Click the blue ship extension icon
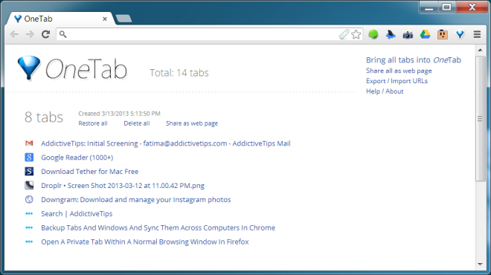Viewport: 491px width, 275px height. [x=391, y=34]
